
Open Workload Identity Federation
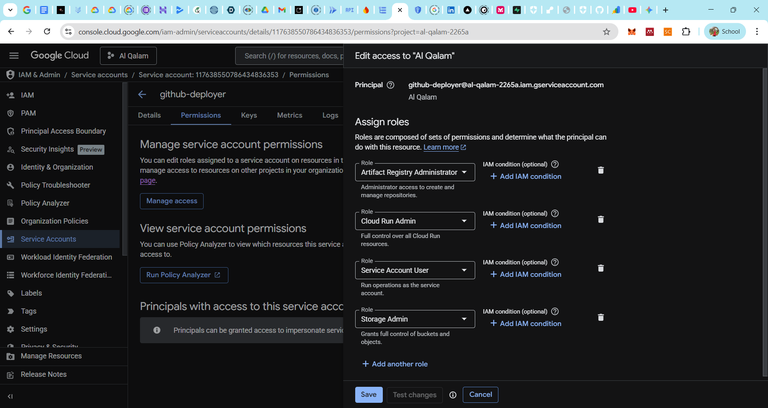pos(60,257)
